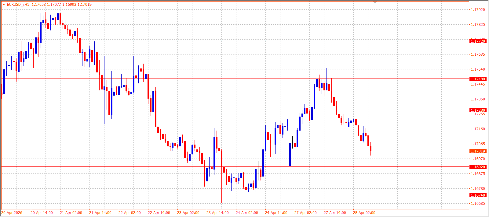Click the last red candle near 1.17019

(370, 149)
